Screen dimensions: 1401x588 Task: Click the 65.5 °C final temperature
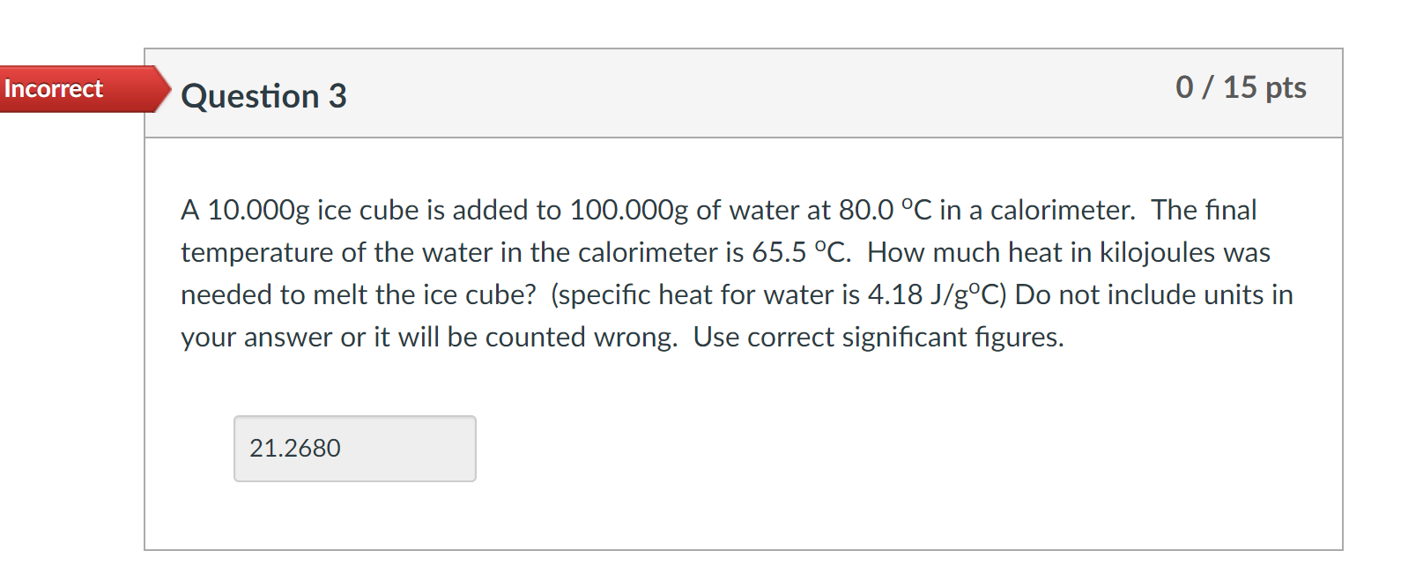point(799,252)
